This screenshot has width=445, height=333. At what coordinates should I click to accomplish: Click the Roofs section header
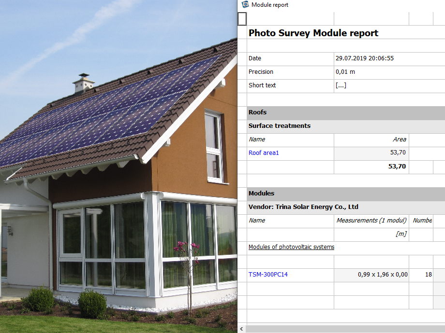[257, 112]
